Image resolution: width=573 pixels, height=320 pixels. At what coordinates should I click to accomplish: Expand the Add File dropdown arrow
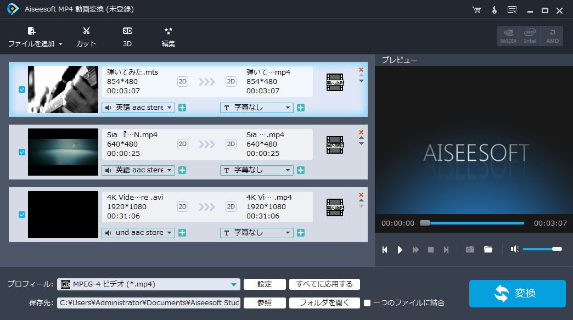(x=61, y=44)
